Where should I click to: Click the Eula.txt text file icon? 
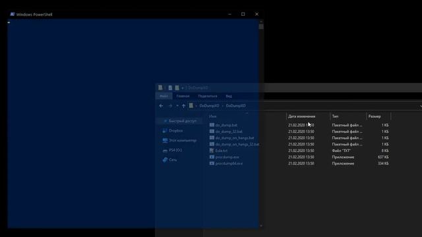click(212, 151)
